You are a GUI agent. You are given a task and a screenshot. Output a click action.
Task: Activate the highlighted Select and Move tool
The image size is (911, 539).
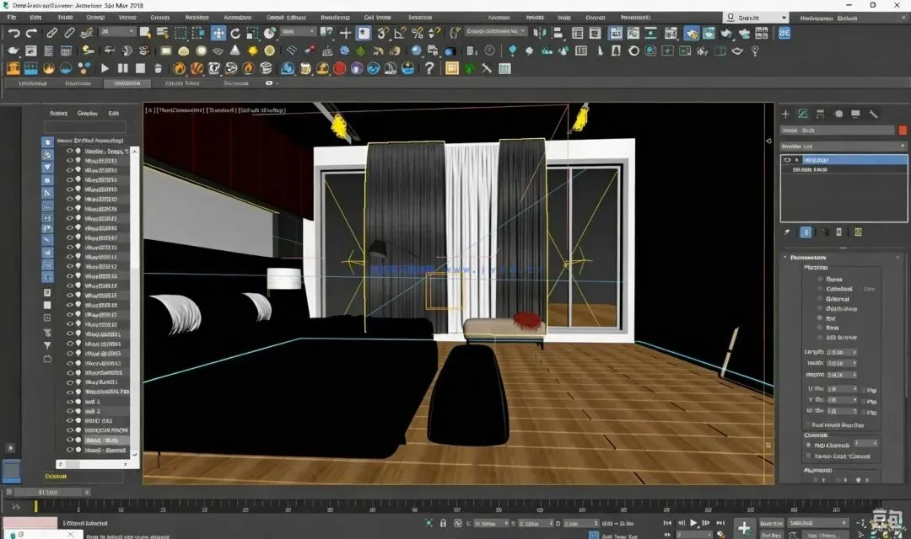[218, 33]
